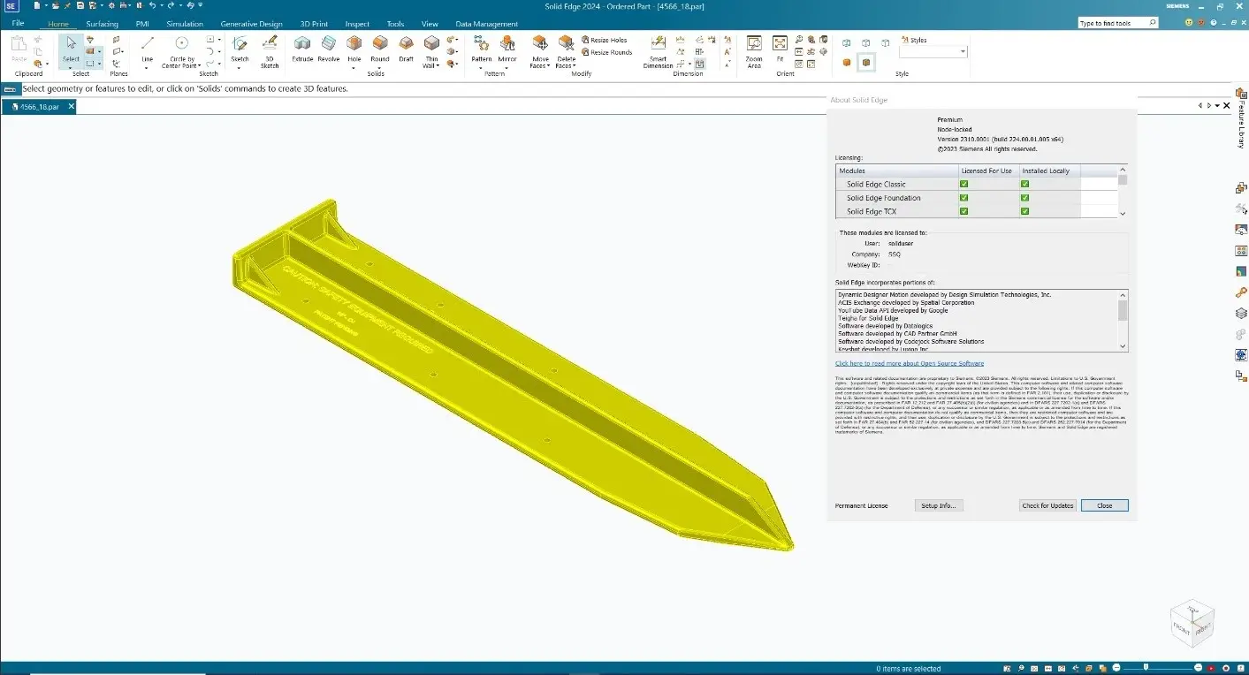
Task: Click the Licensed For Use column header
Action: 988,171
